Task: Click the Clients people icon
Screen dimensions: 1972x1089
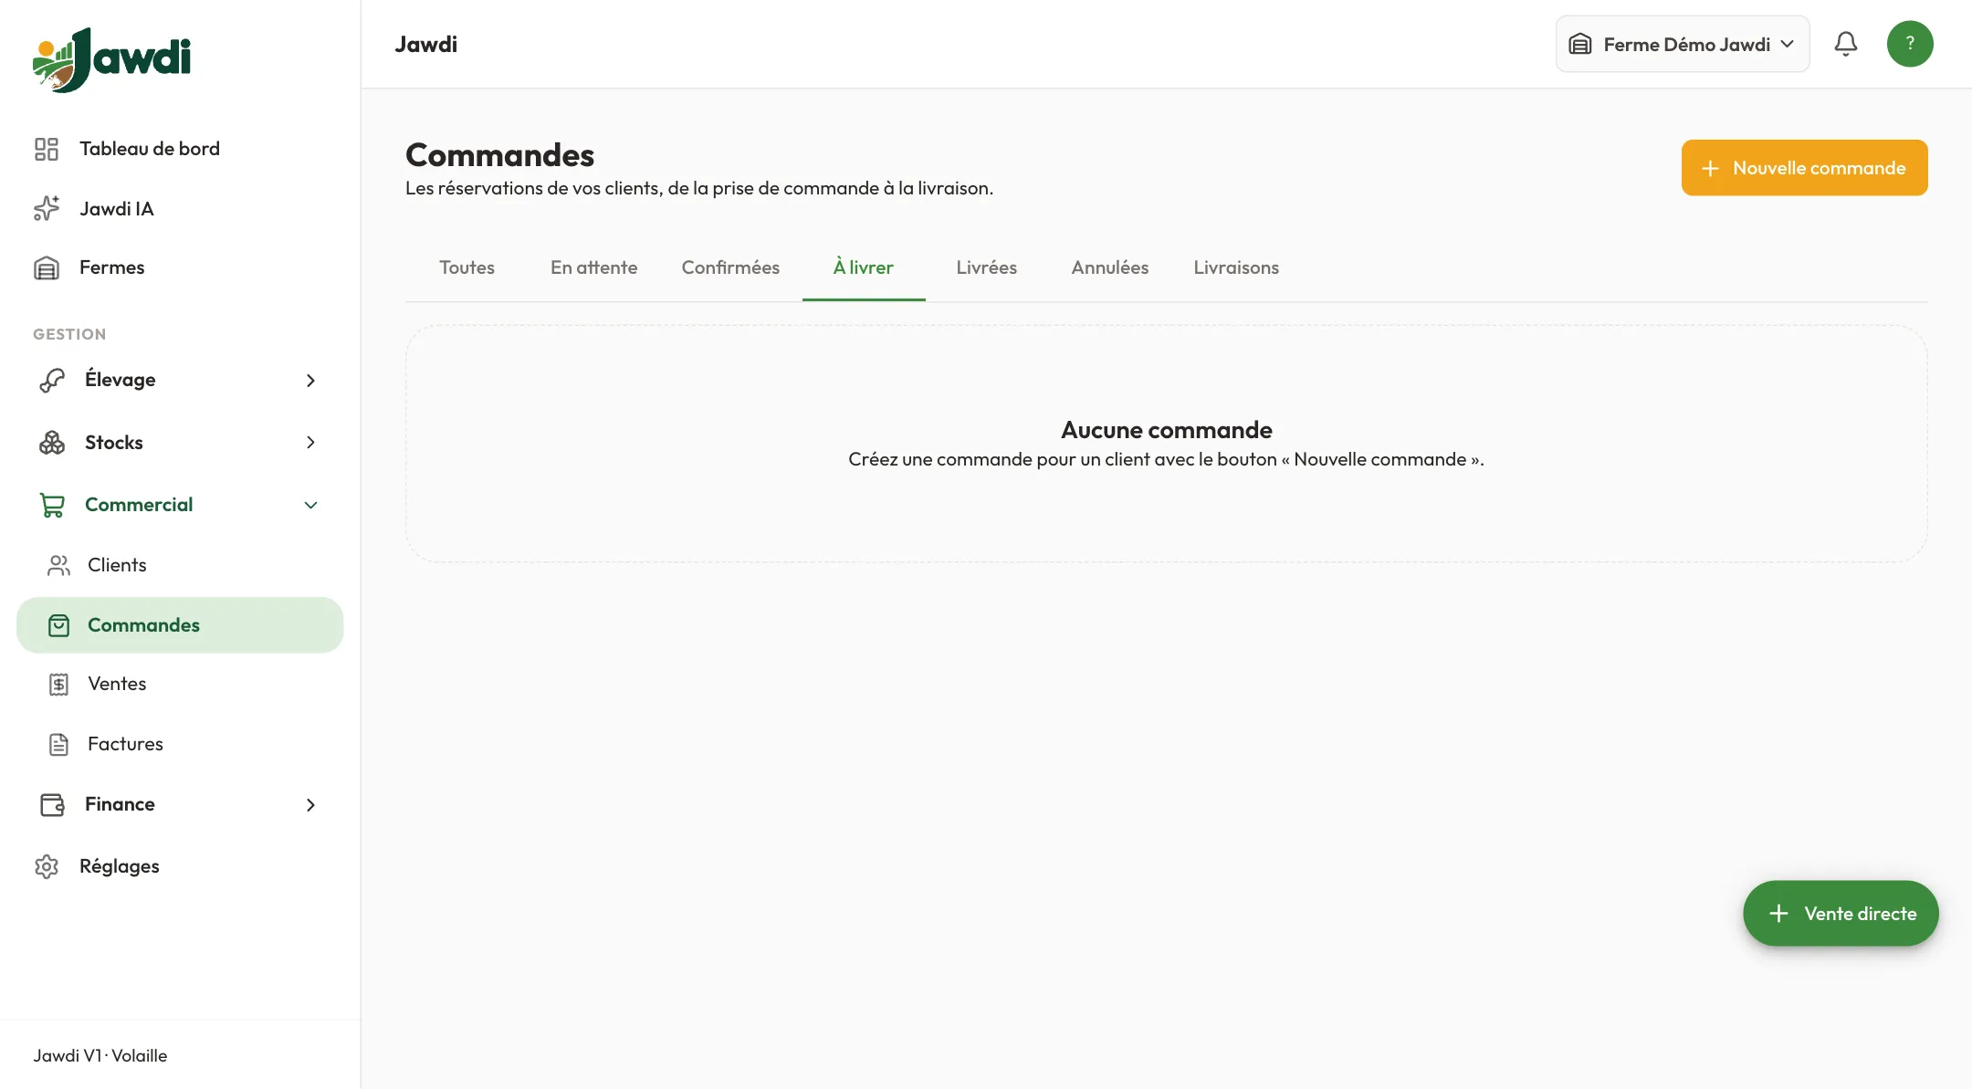Action: point(58,565)
